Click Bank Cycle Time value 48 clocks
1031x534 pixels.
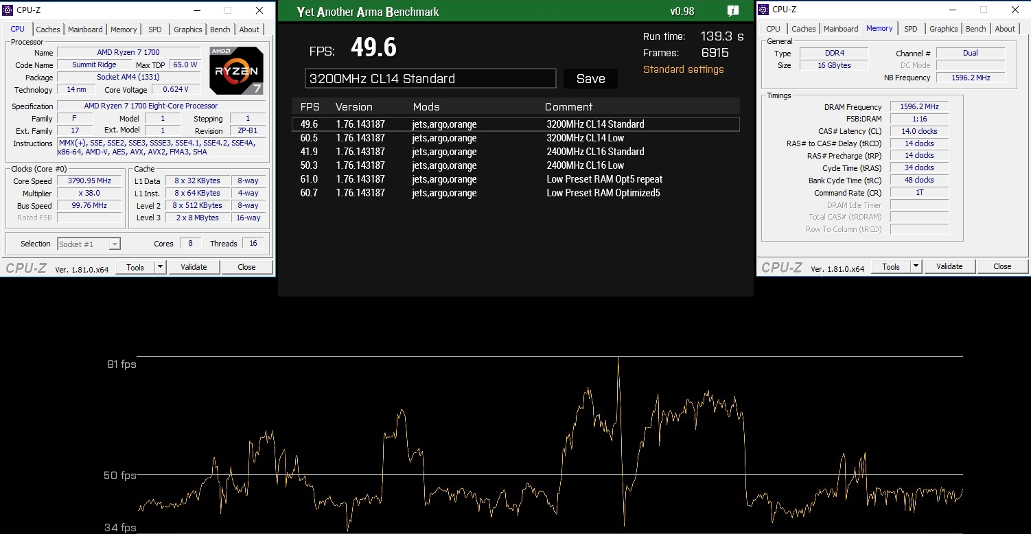pos(919,181)
